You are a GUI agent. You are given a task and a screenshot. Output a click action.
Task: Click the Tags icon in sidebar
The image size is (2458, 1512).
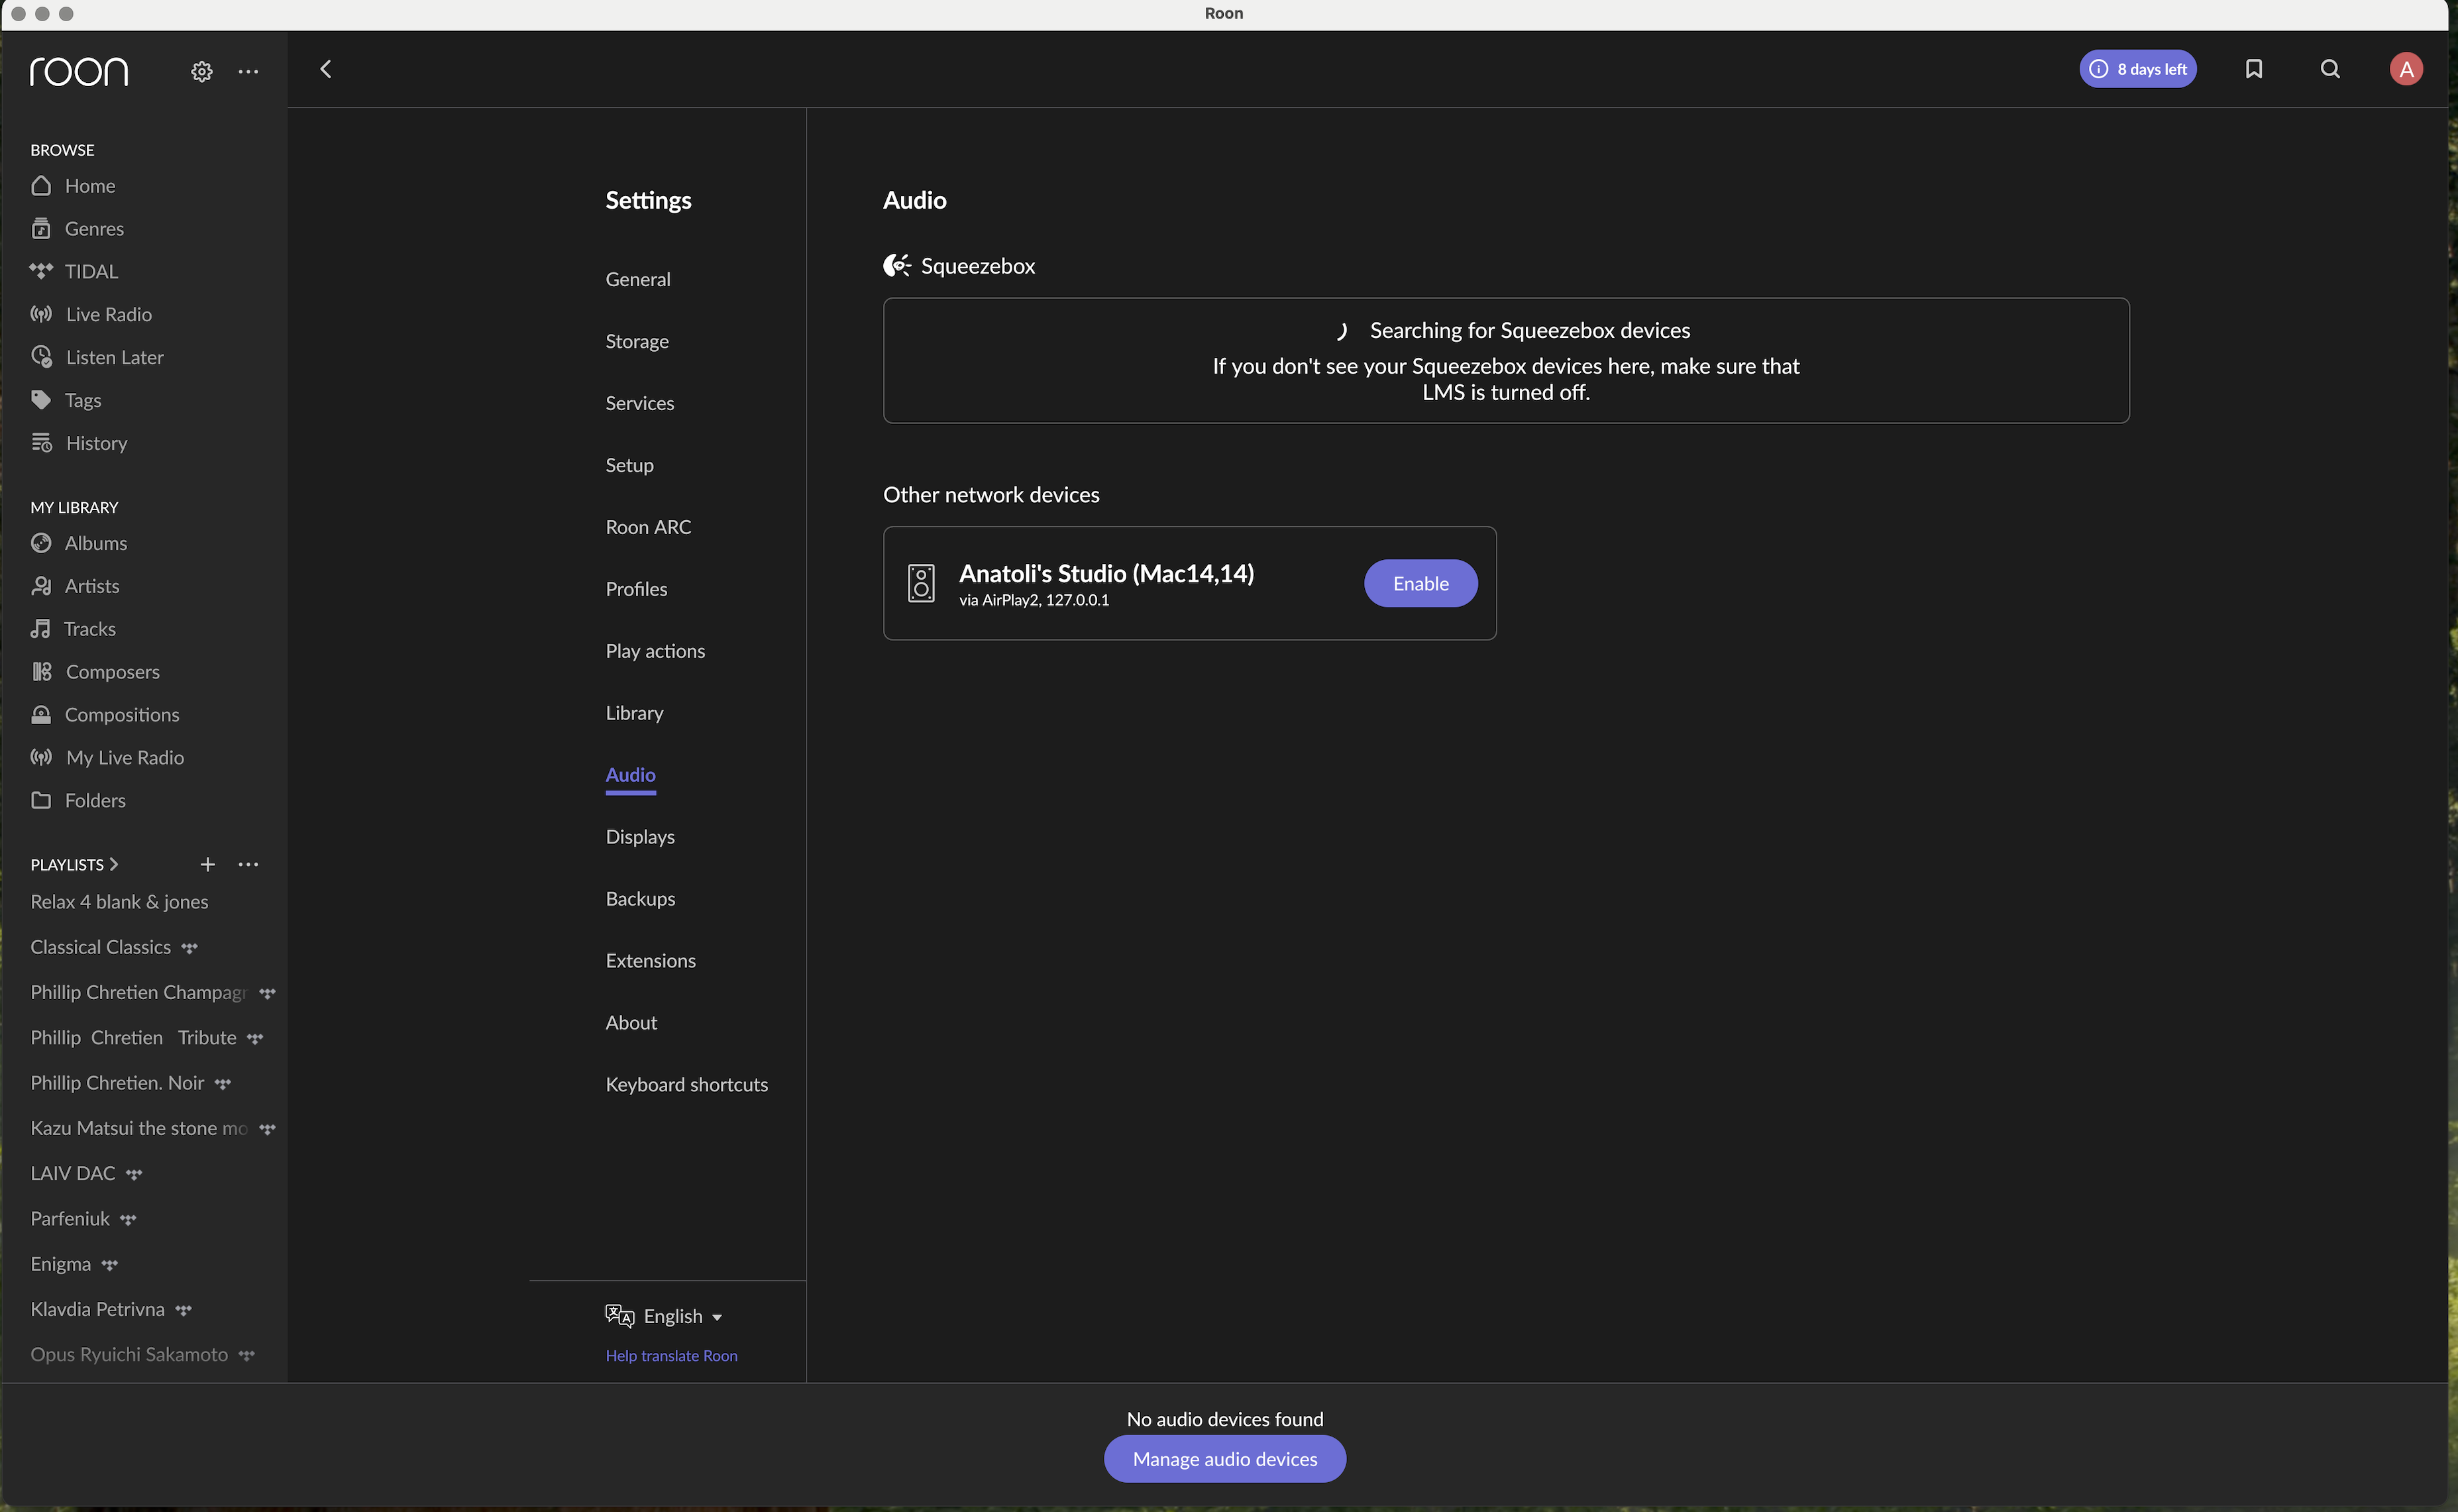41,400
